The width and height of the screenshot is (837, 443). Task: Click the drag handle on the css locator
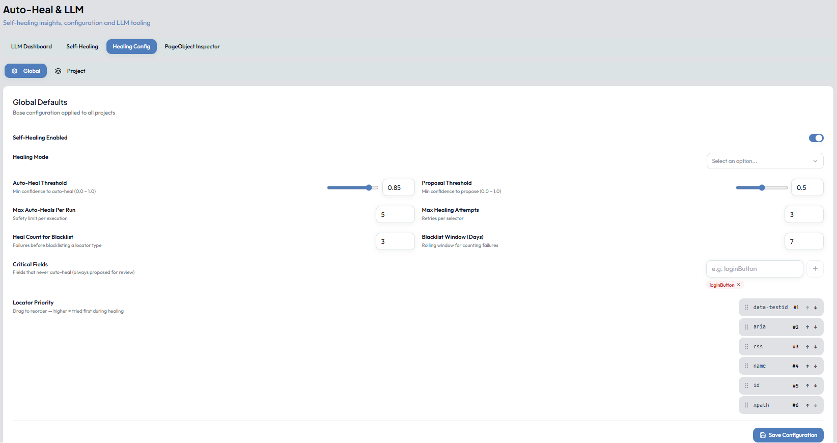coord(746,347)
